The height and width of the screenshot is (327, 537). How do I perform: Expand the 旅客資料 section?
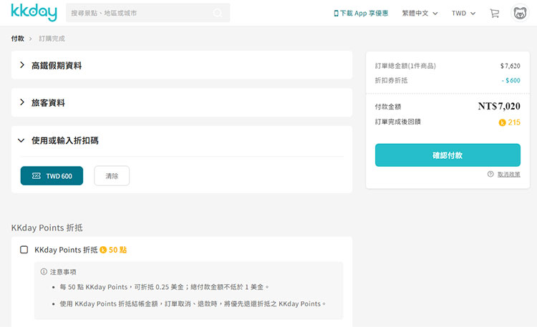pos(22,102)
